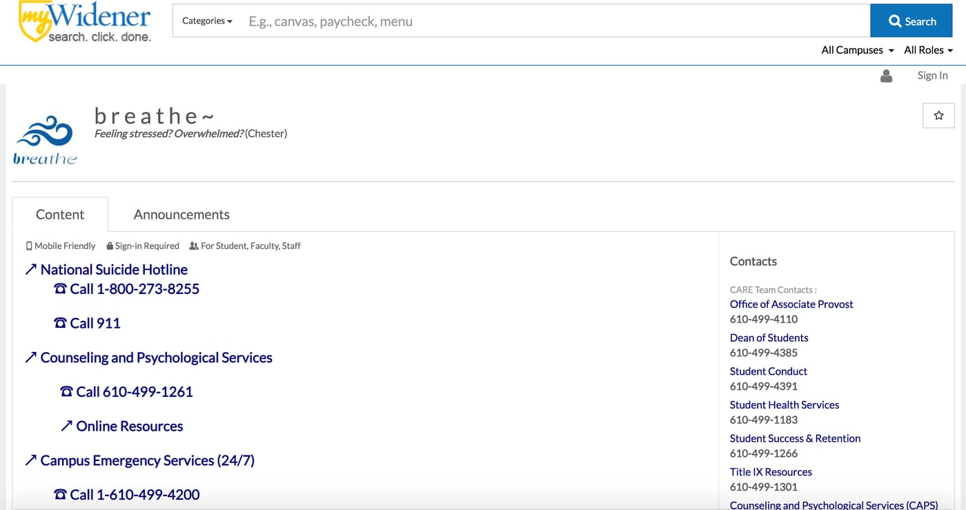The image size is (966, 510).
Task: Click the myWidener logo
Action: pos(84,22)
